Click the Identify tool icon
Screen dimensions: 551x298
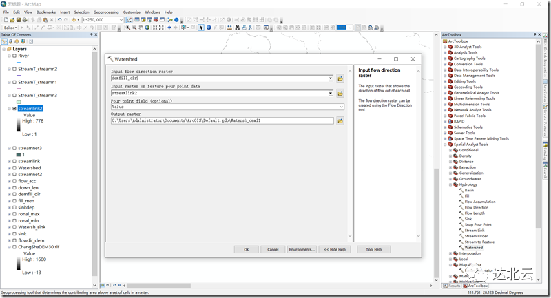209,28
